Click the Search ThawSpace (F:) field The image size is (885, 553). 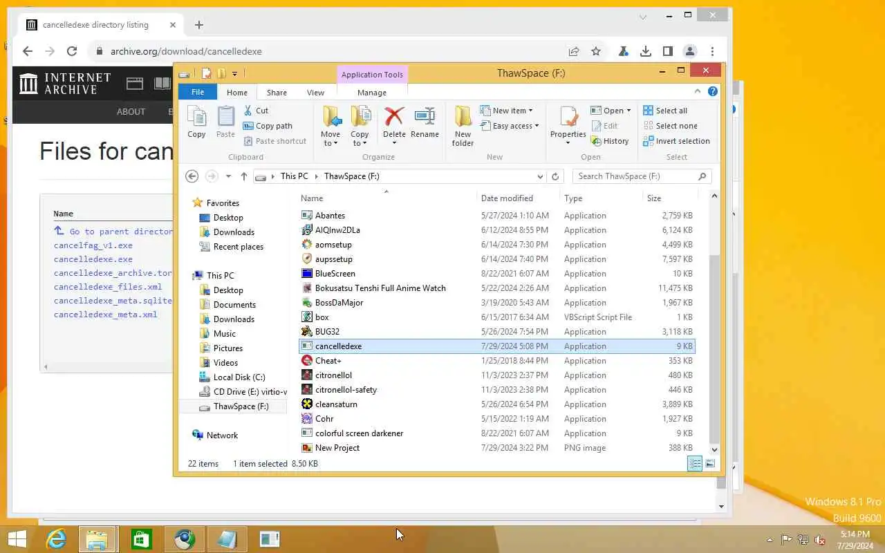(x=642, y=176)
